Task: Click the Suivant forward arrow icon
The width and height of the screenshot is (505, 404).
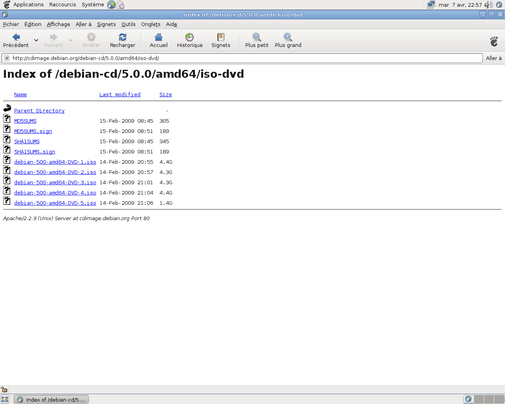Action: tap(54, 37)
